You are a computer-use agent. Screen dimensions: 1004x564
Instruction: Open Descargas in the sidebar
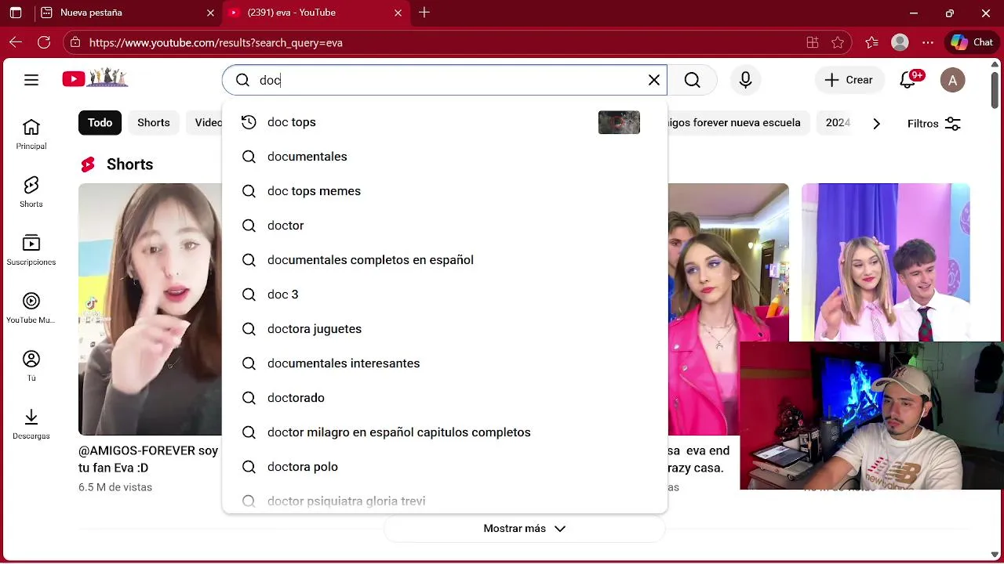point(31,424)
